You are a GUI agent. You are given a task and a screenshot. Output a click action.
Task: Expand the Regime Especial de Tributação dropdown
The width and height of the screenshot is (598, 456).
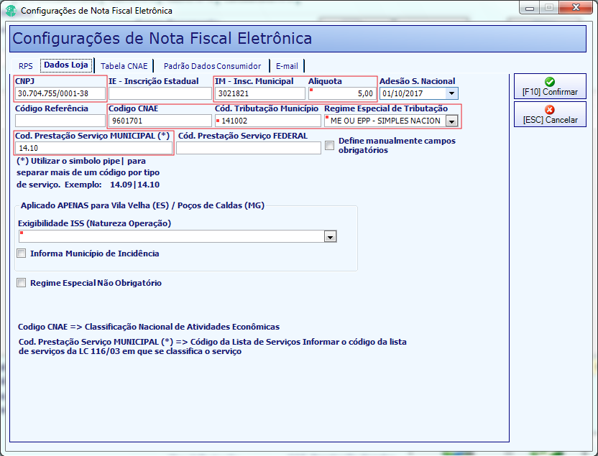(x=451, y=121)
